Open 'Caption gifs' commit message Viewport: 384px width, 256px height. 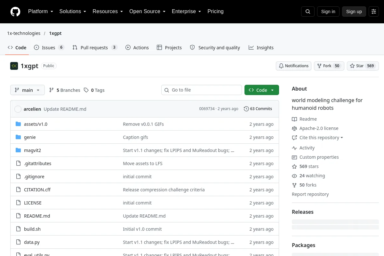click(x=135, y=137)
